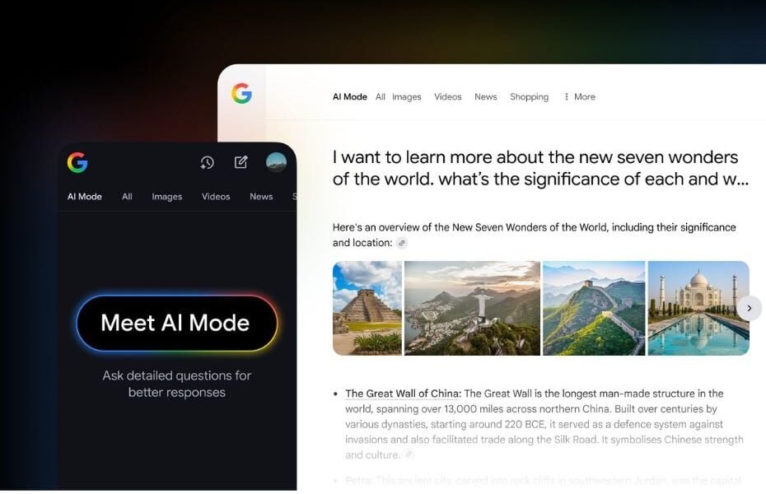Expand the More options menu
766x494 pixels.
pos(579,96)
